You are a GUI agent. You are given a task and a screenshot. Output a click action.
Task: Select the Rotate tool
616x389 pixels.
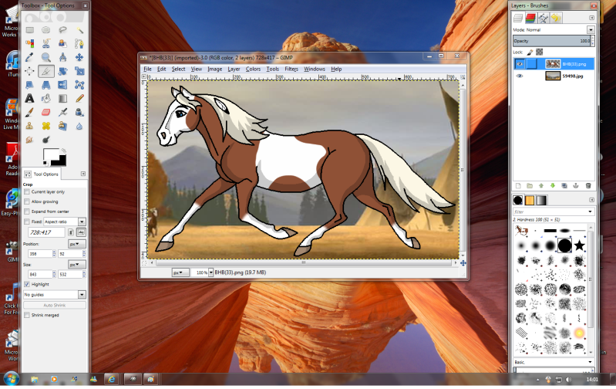pos(62,71)
